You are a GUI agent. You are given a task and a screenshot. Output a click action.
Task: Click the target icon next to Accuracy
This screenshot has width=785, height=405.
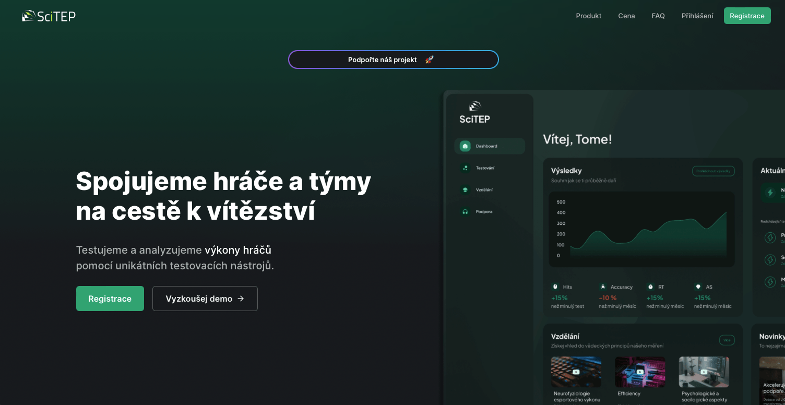tap(603, 287)
